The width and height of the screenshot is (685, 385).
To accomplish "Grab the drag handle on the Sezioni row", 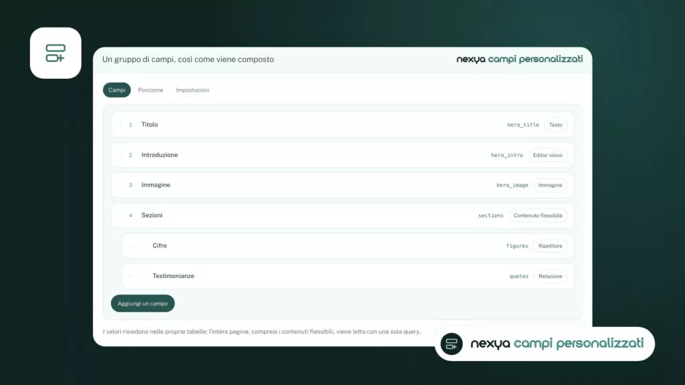I will [x=120, y=216].
